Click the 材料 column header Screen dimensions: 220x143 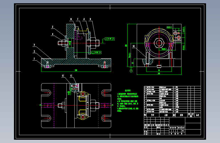(x=181, y=115)
